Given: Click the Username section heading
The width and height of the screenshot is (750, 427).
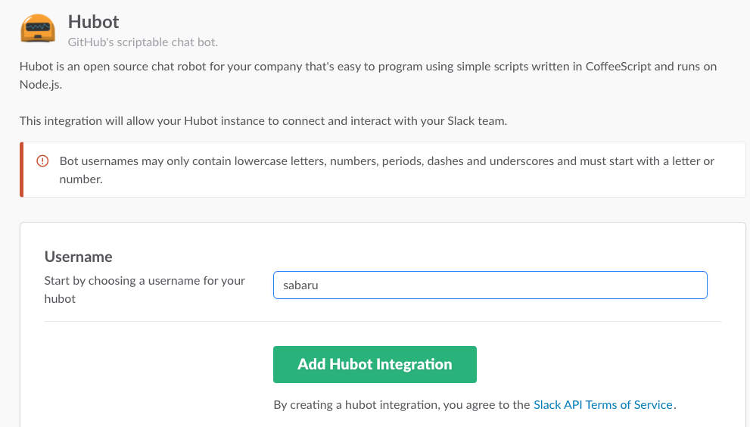Looking at the screenshot, I should click(79, 257).
